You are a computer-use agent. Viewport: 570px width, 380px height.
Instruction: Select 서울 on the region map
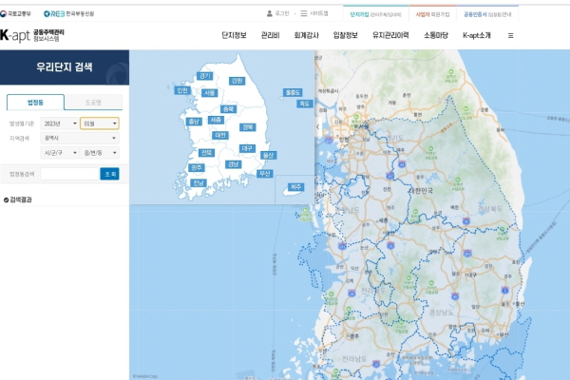[x=209, y=93]
